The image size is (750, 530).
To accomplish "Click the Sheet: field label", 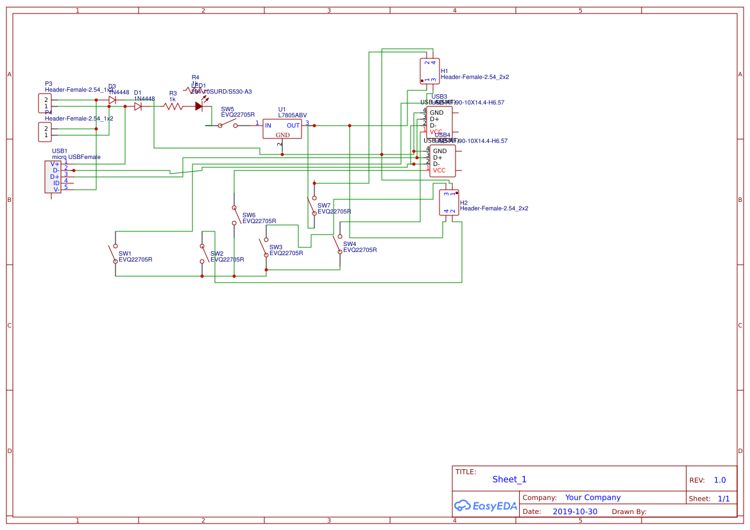I will [700, 499].
